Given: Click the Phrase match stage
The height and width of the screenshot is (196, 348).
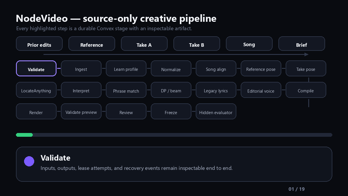Looking at the screenshot, I should point(126,90).
